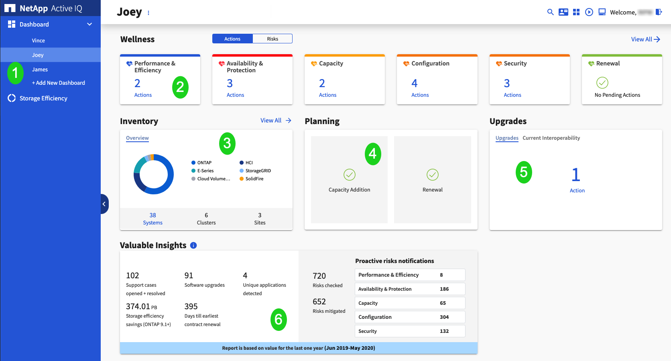Click the Renewal card heart icon

point(592,63)
